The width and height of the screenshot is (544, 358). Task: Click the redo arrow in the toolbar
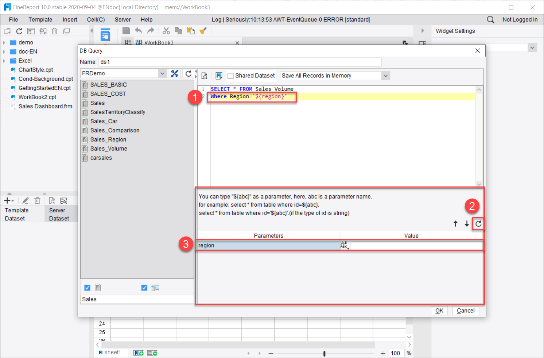[x=151, y=31]
